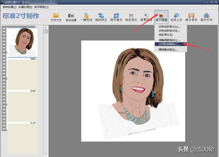
Task: Open the 色彩优化 color optimization tool
Action: (131, 16)
